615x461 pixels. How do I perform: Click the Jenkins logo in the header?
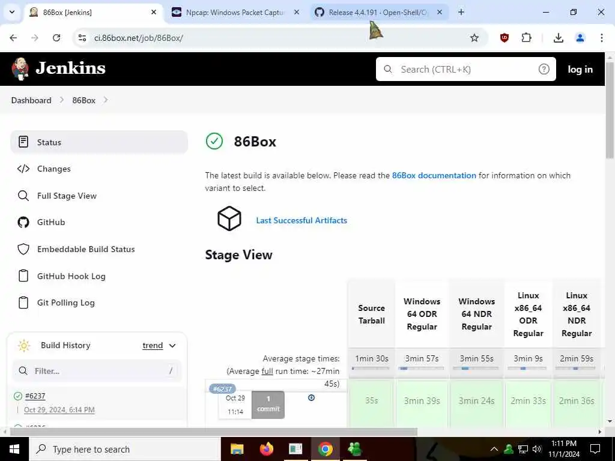59,68
